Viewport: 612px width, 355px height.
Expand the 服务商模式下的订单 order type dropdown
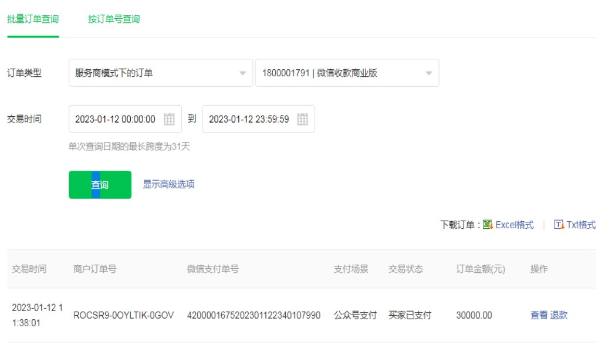click(160, 73)
